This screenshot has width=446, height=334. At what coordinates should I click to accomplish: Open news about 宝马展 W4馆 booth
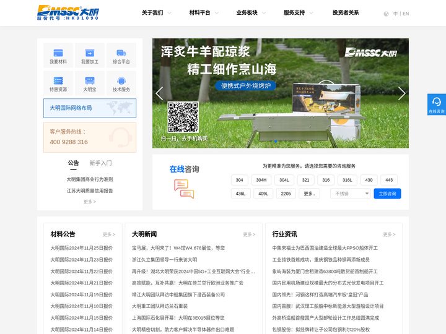(178, 248)
